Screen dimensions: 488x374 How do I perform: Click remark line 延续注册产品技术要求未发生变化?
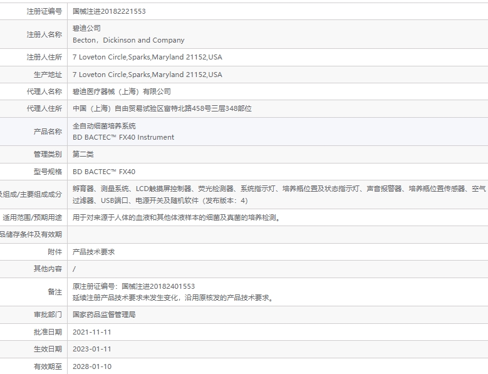(174, 298)
